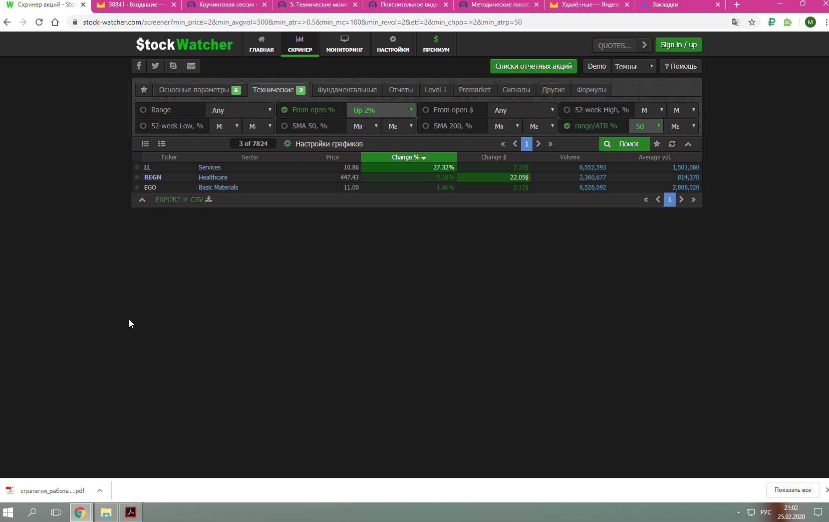This screenshot has height=522, width=829.
Task: Open Adobe Acrobat from the taskbar
Action: 131,512
